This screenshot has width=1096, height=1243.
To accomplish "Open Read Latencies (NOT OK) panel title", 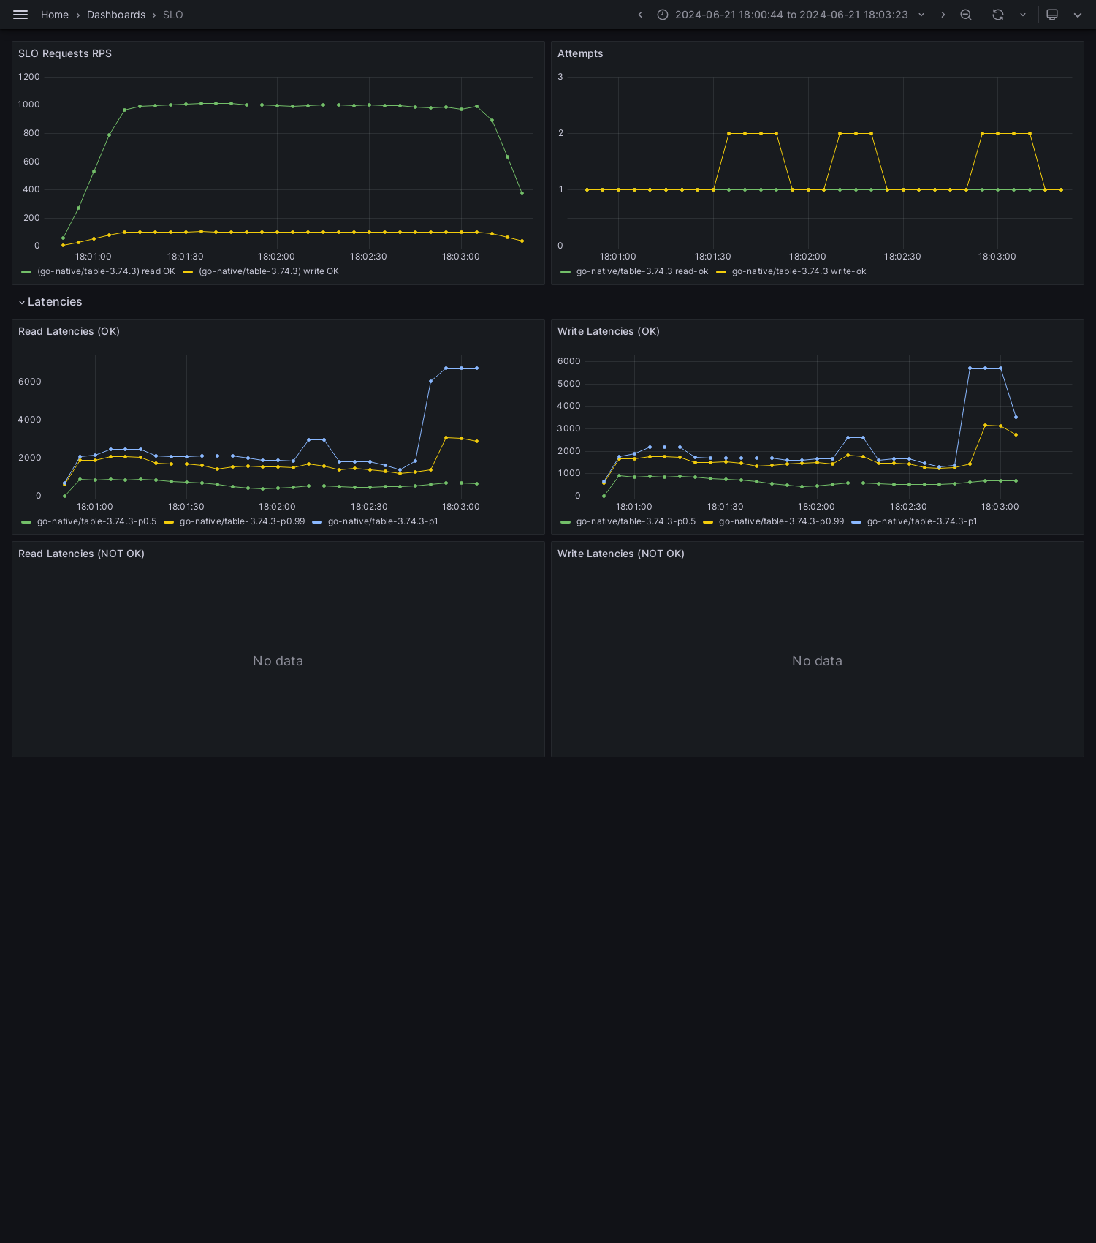I will [81, 554].
